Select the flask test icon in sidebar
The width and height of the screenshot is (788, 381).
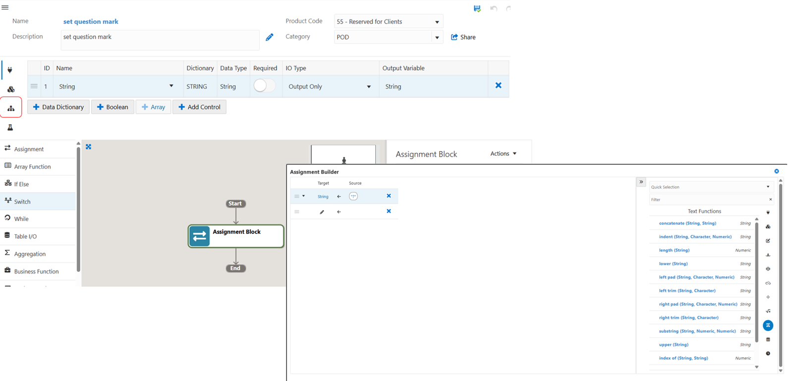point(10,128)
